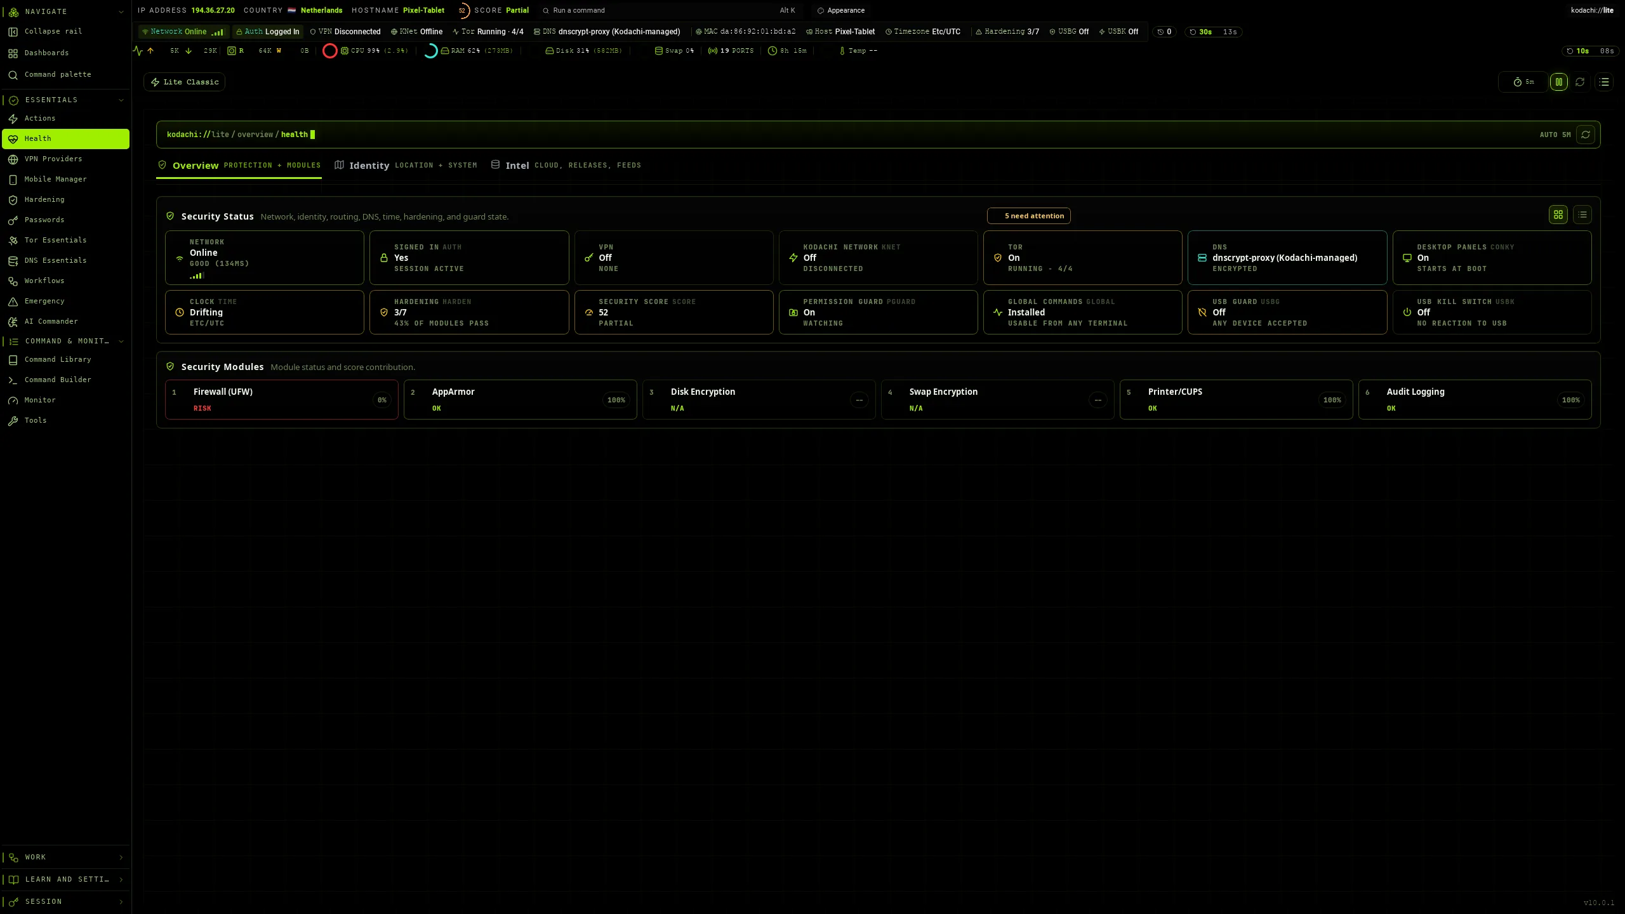Screen dimensions: 1625x914
Task: Open Actions in the sidebar
Action: point(66,119)
